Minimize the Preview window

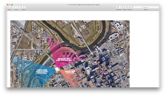point(10,5)
